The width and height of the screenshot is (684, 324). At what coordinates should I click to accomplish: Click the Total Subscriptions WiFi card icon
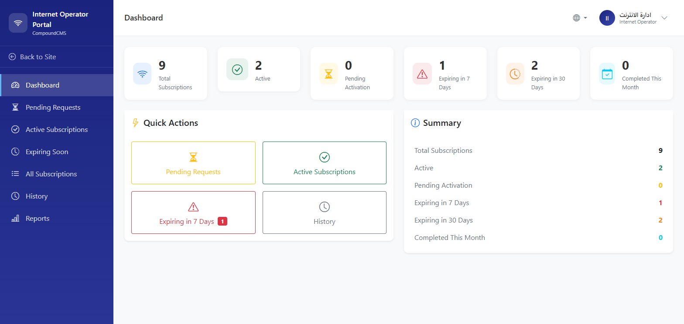142,74
